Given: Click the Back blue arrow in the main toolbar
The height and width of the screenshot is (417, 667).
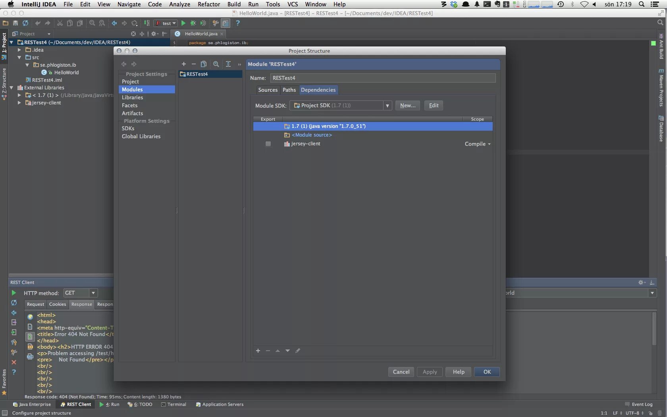Looking at the screenshot, I should pyautogui.click(x=114, y=23).
